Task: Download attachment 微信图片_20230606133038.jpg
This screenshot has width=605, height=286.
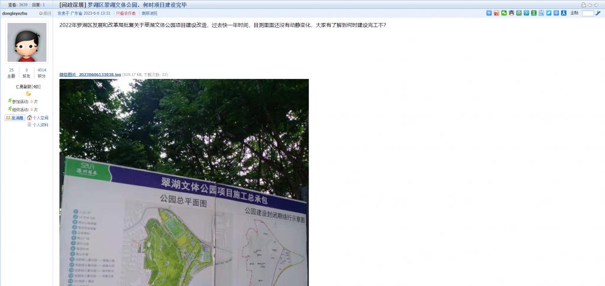Action: (x=90, y=74)
